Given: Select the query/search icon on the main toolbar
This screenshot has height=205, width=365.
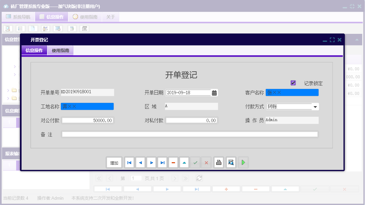Looking at the screenshot, I should click(7, 29).
